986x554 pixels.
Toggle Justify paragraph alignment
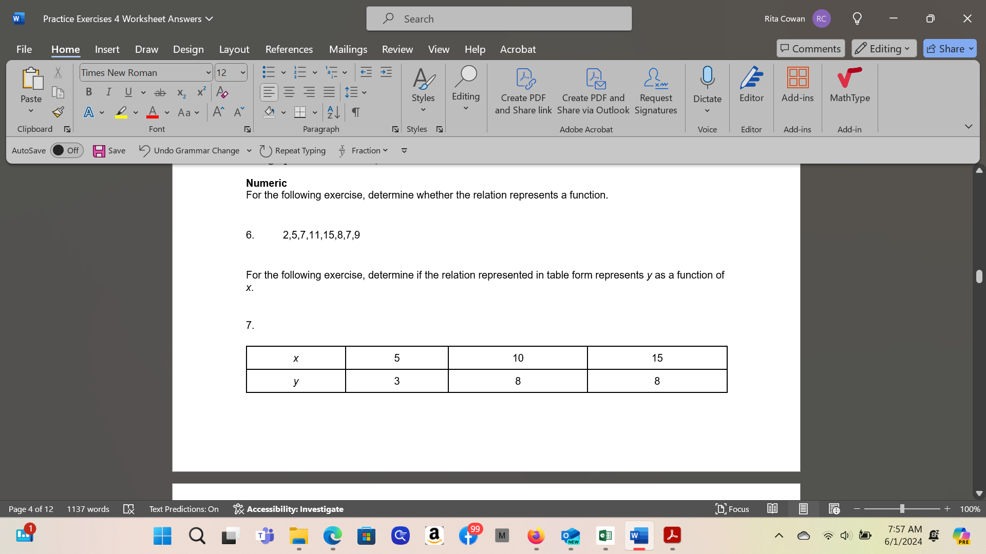[x=329, y=92]
